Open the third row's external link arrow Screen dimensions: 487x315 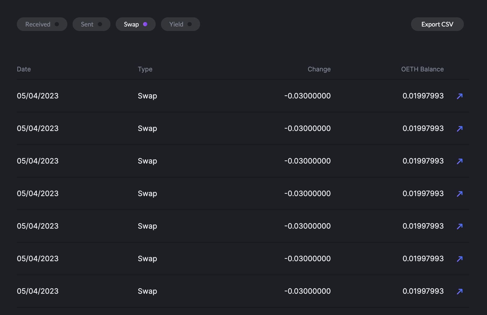460,161
